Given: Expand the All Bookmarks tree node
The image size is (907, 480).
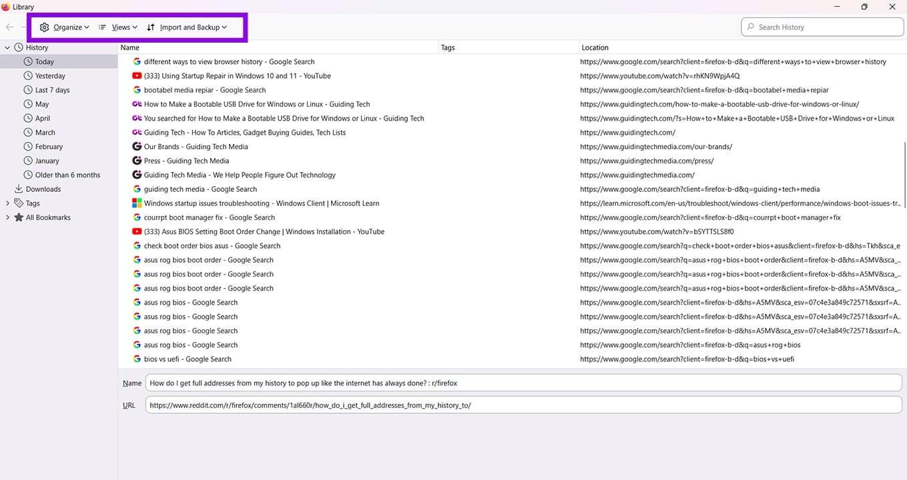Looking at the screenshot, I should (x=7, y=217).
